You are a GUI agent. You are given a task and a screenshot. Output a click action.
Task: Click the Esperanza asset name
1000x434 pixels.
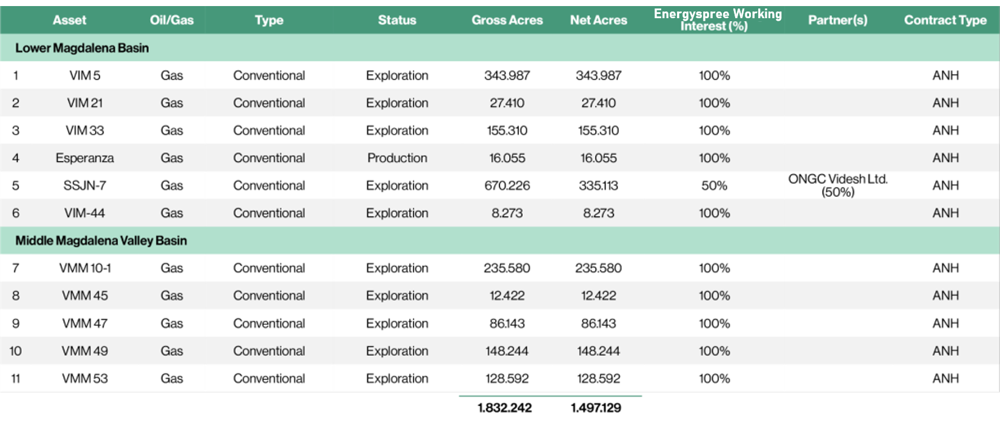point(85,158)
